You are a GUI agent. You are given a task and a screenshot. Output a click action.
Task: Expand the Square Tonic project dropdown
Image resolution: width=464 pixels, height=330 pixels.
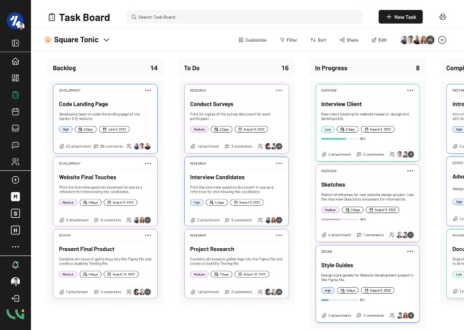pyautogui.click(x=106, y=40)
